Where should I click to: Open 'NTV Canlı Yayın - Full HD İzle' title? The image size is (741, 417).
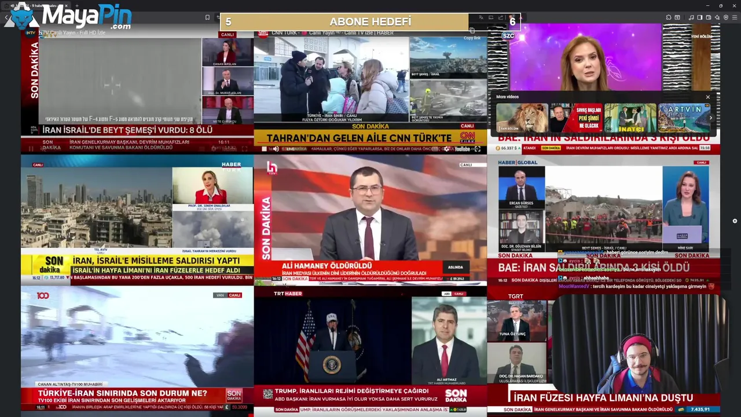pyautogui.click(x=72, y=32)
